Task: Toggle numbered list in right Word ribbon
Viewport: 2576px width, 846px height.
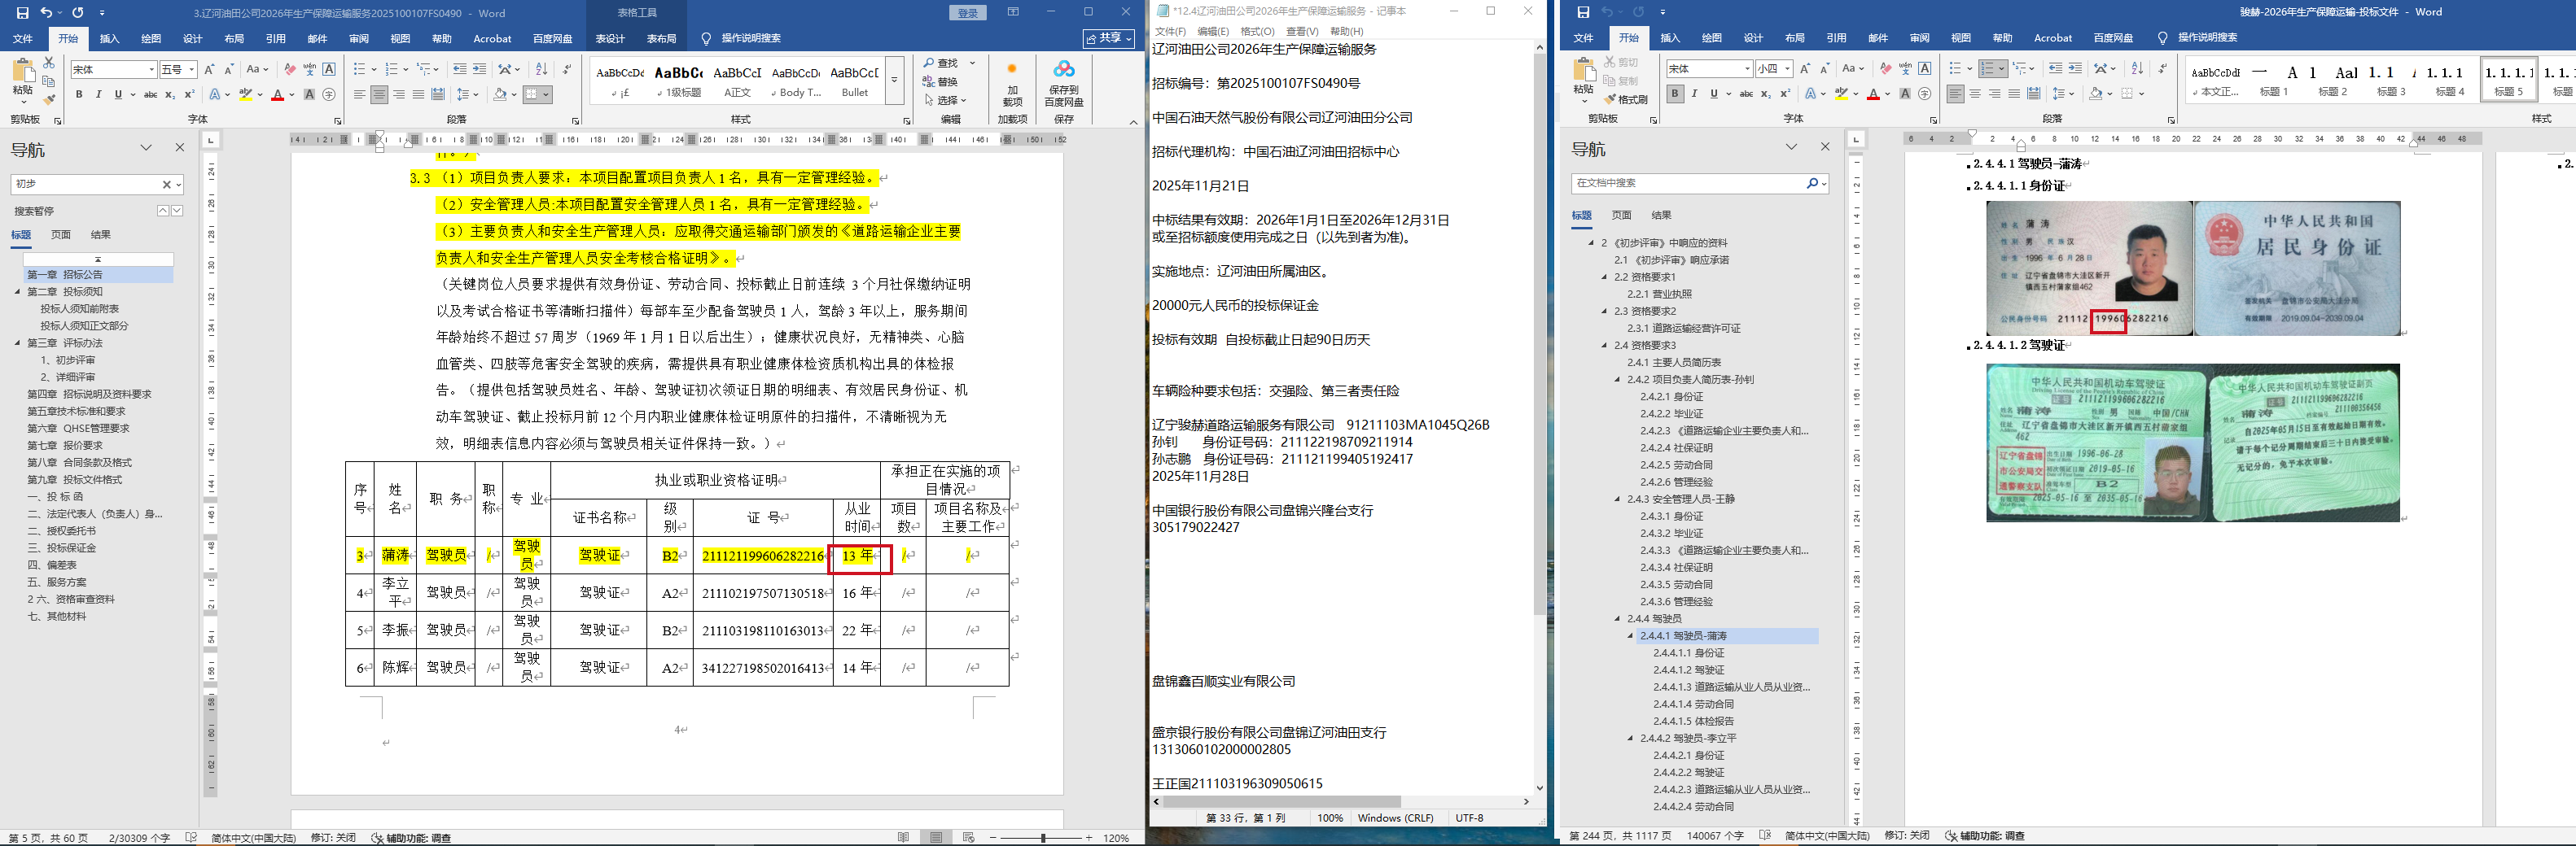Action: (1987, 69)
